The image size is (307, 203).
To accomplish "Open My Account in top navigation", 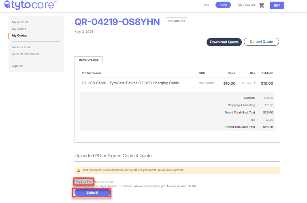I will click(x=246, y=5).
